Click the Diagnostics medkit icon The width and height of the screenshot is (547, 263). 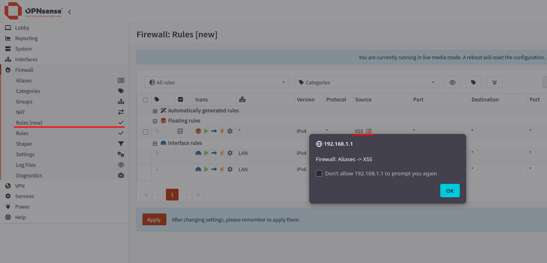click(x=121, y=175)
